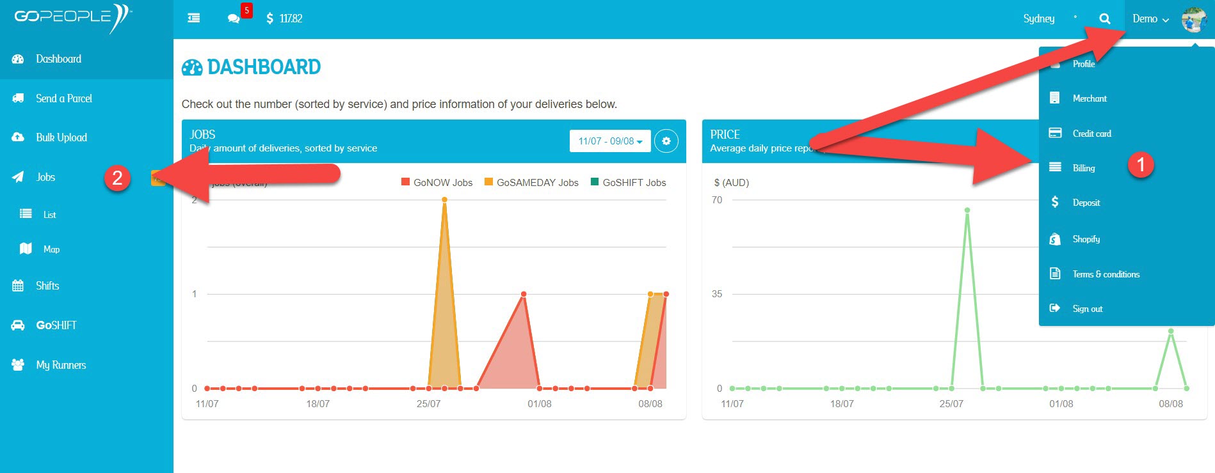
Task: Click the price chart peak point above 25/07
Action: (x=967, y=210)
